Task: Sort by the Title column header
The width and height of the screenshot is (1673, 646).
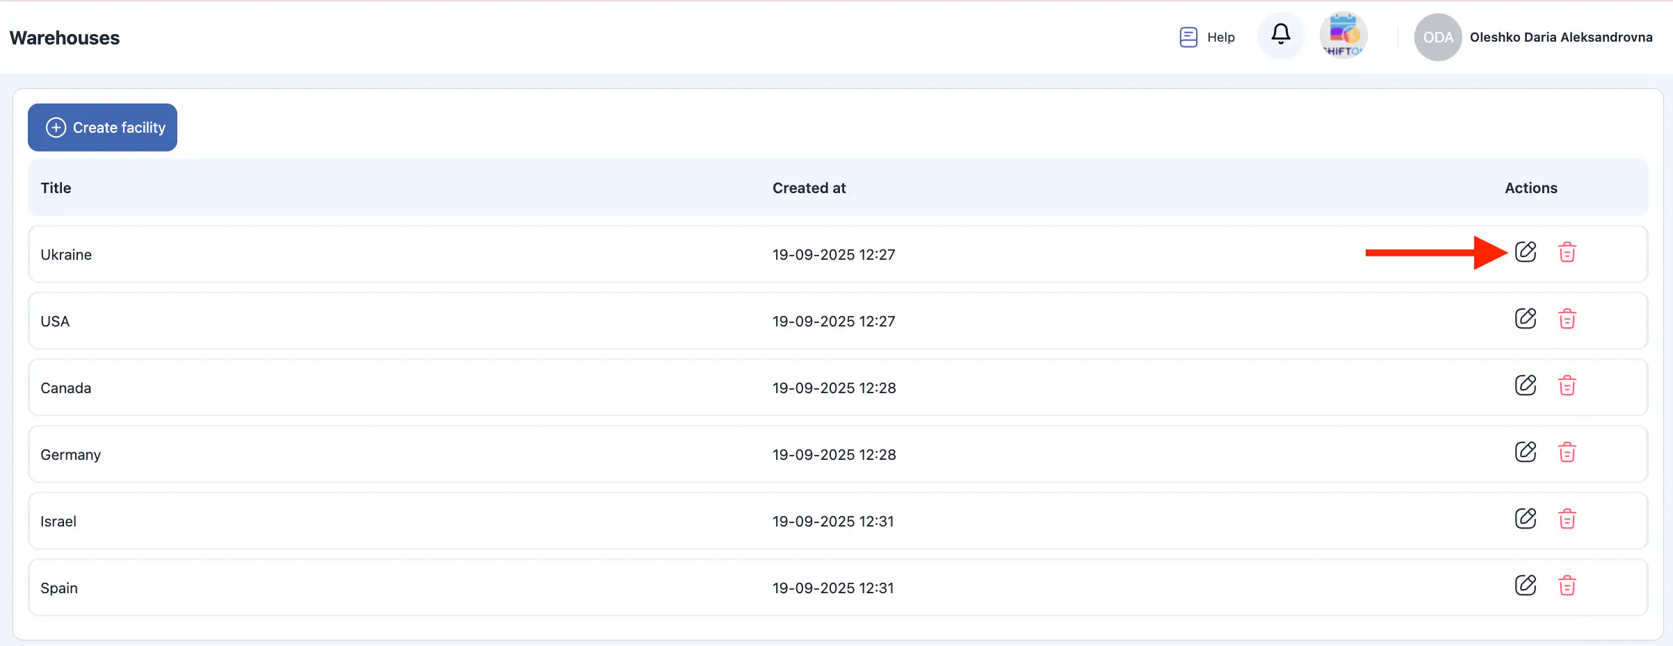Action: (56, 188)
